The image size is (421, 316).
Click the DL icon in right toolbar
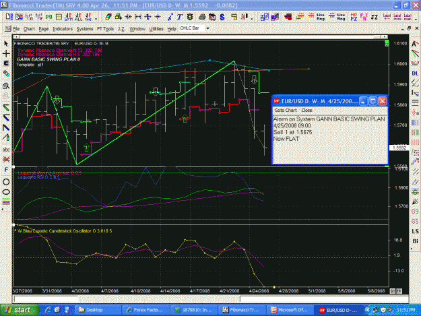tap(415, 73)
